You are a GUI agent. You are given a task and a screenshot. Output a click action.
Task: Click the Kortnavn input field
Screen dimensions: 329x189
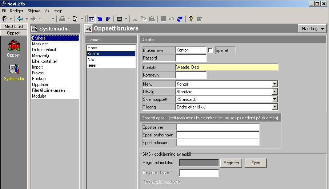click(x=191, y=75)
